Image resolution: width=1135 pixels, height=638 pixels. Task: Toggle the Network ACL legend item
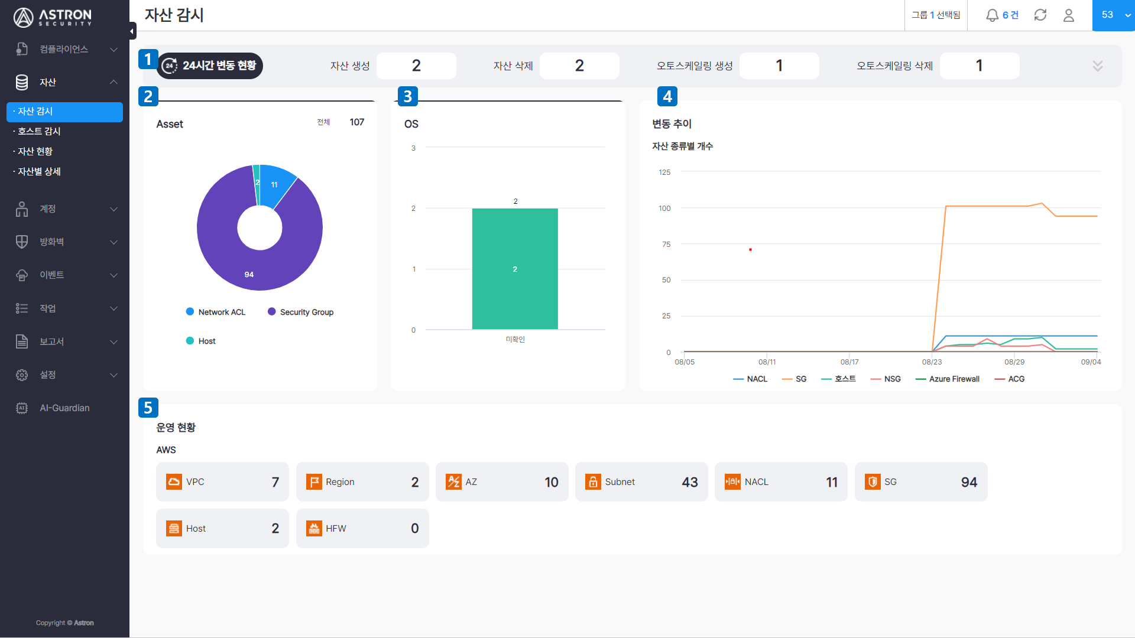pyautogui.click(x=216, y=312)
